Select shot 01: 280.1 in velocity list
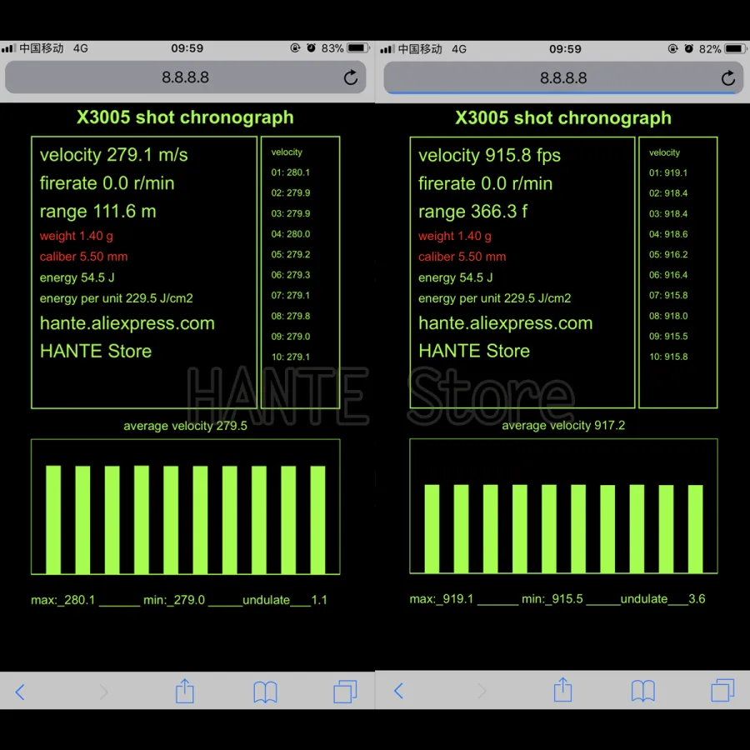Screen dimensions: 750x750 click(x=290, y=172)
